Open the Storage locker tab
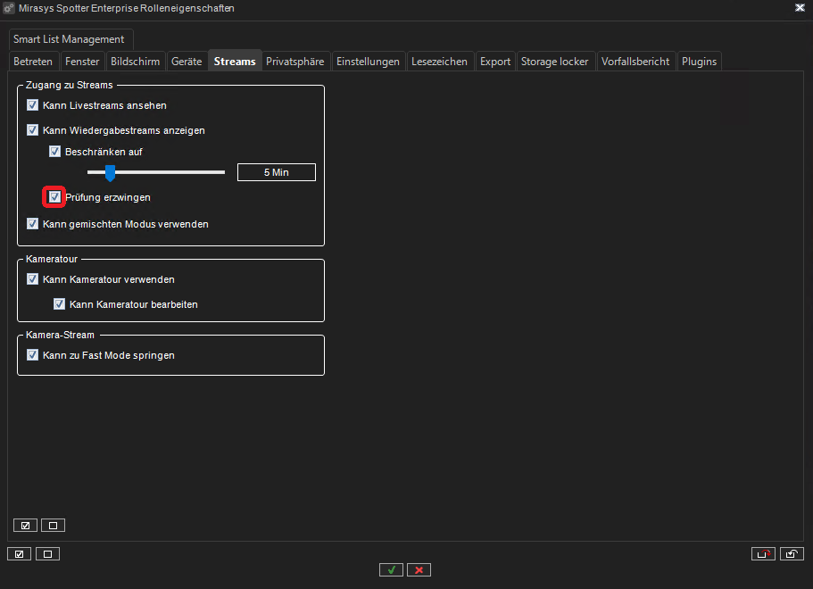Viewport: 813px width, 589px height. pyautogui.click(x=554, y=61)
